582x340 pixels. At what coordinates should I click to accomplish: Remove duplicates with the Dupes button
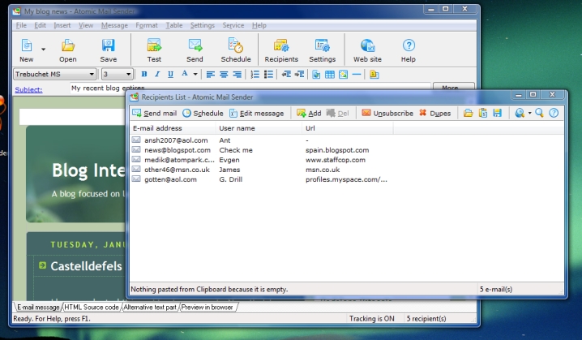point(434,113)
